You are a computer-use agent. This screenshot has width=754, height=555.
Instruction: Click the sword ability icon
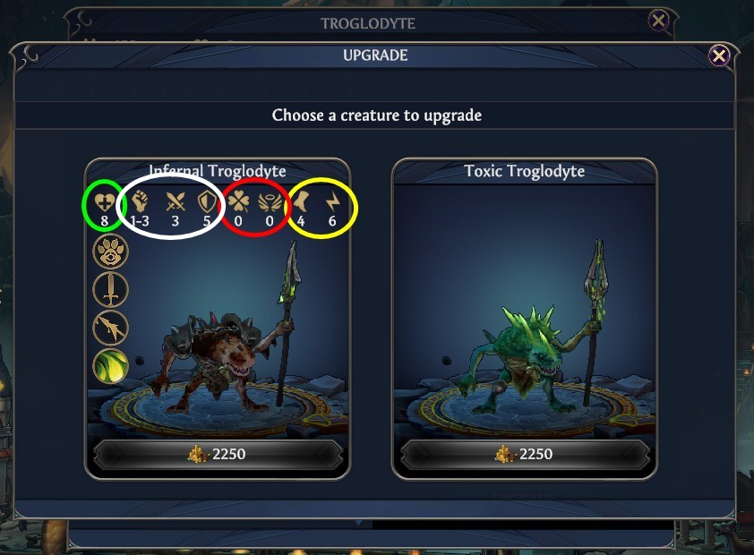click(111, 289)
